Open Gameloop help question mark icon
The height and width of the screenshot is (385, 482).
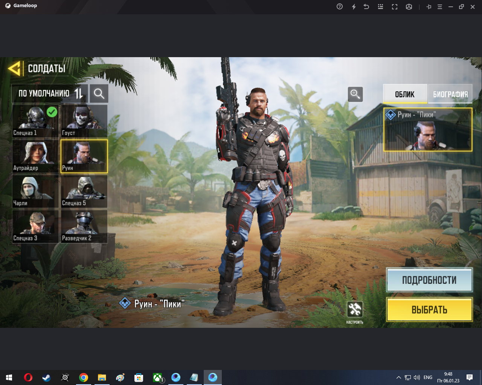[x=340, y=7]
